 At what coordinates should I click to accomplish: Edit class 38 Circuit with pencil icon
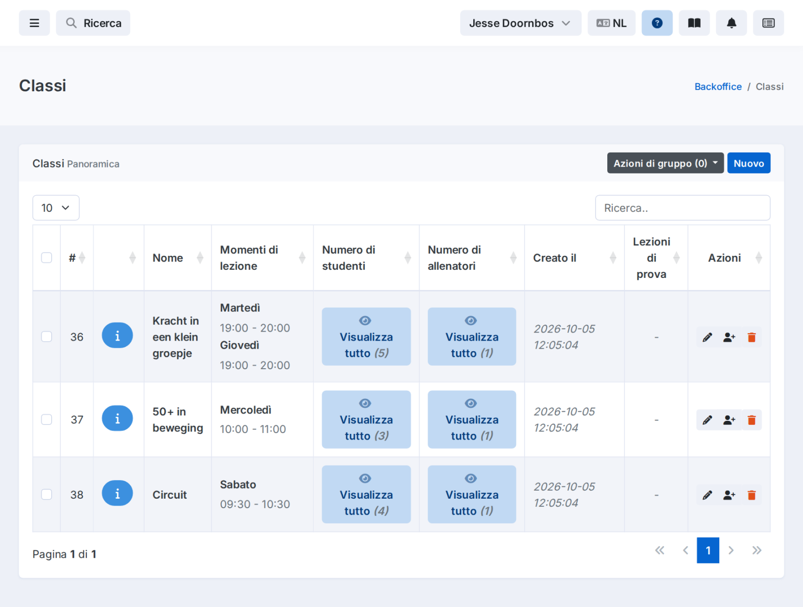click(707, 495)
